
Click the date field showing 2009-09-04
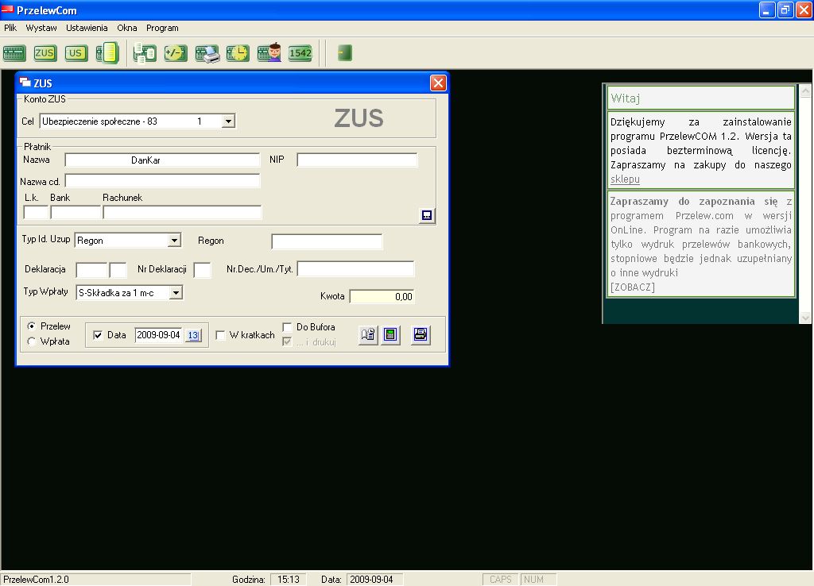159,335
